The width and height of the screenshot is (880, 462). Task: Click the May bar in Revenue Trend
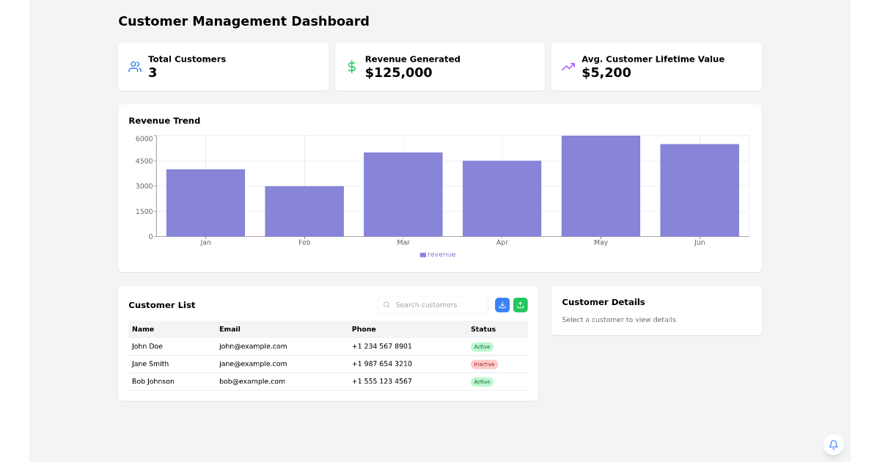click(x=601, y=183)
